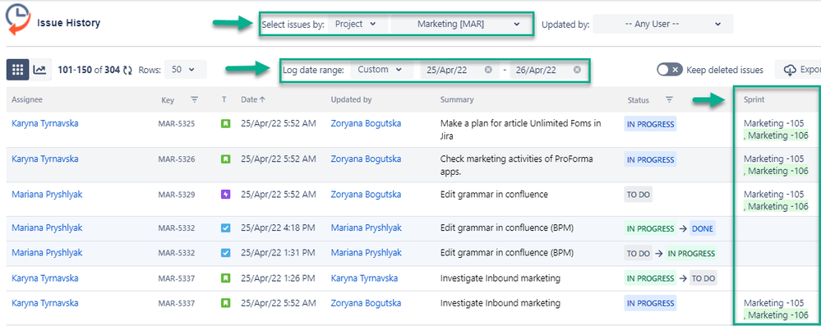Click Sprint value Marketing -106 for MAR-5325
Screen dimensions: 821x326
point(778,135)
